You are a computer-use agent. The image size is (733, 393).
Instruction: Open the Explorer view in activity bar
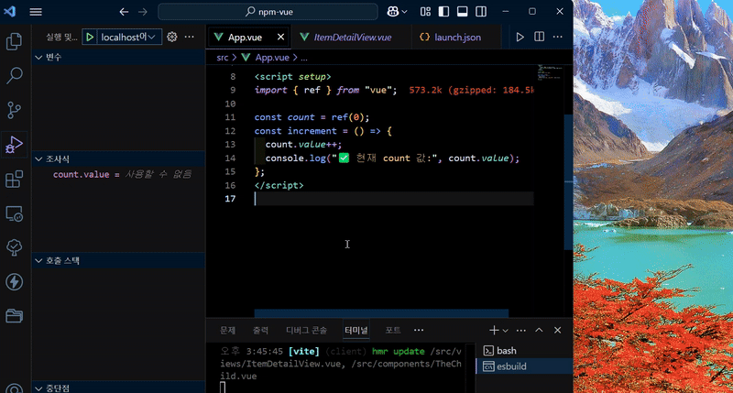(14, 41)
